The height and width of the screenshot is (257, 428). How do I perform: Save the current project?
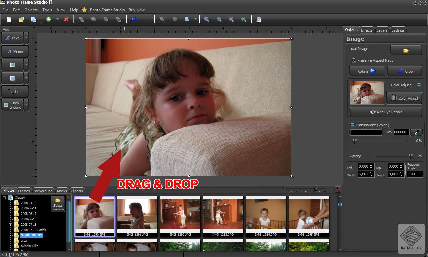click(34, 19)
